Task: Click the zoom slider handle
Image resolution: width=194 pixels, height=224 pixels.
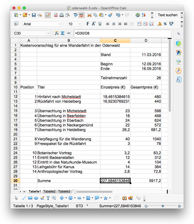Action: point(163,206)
